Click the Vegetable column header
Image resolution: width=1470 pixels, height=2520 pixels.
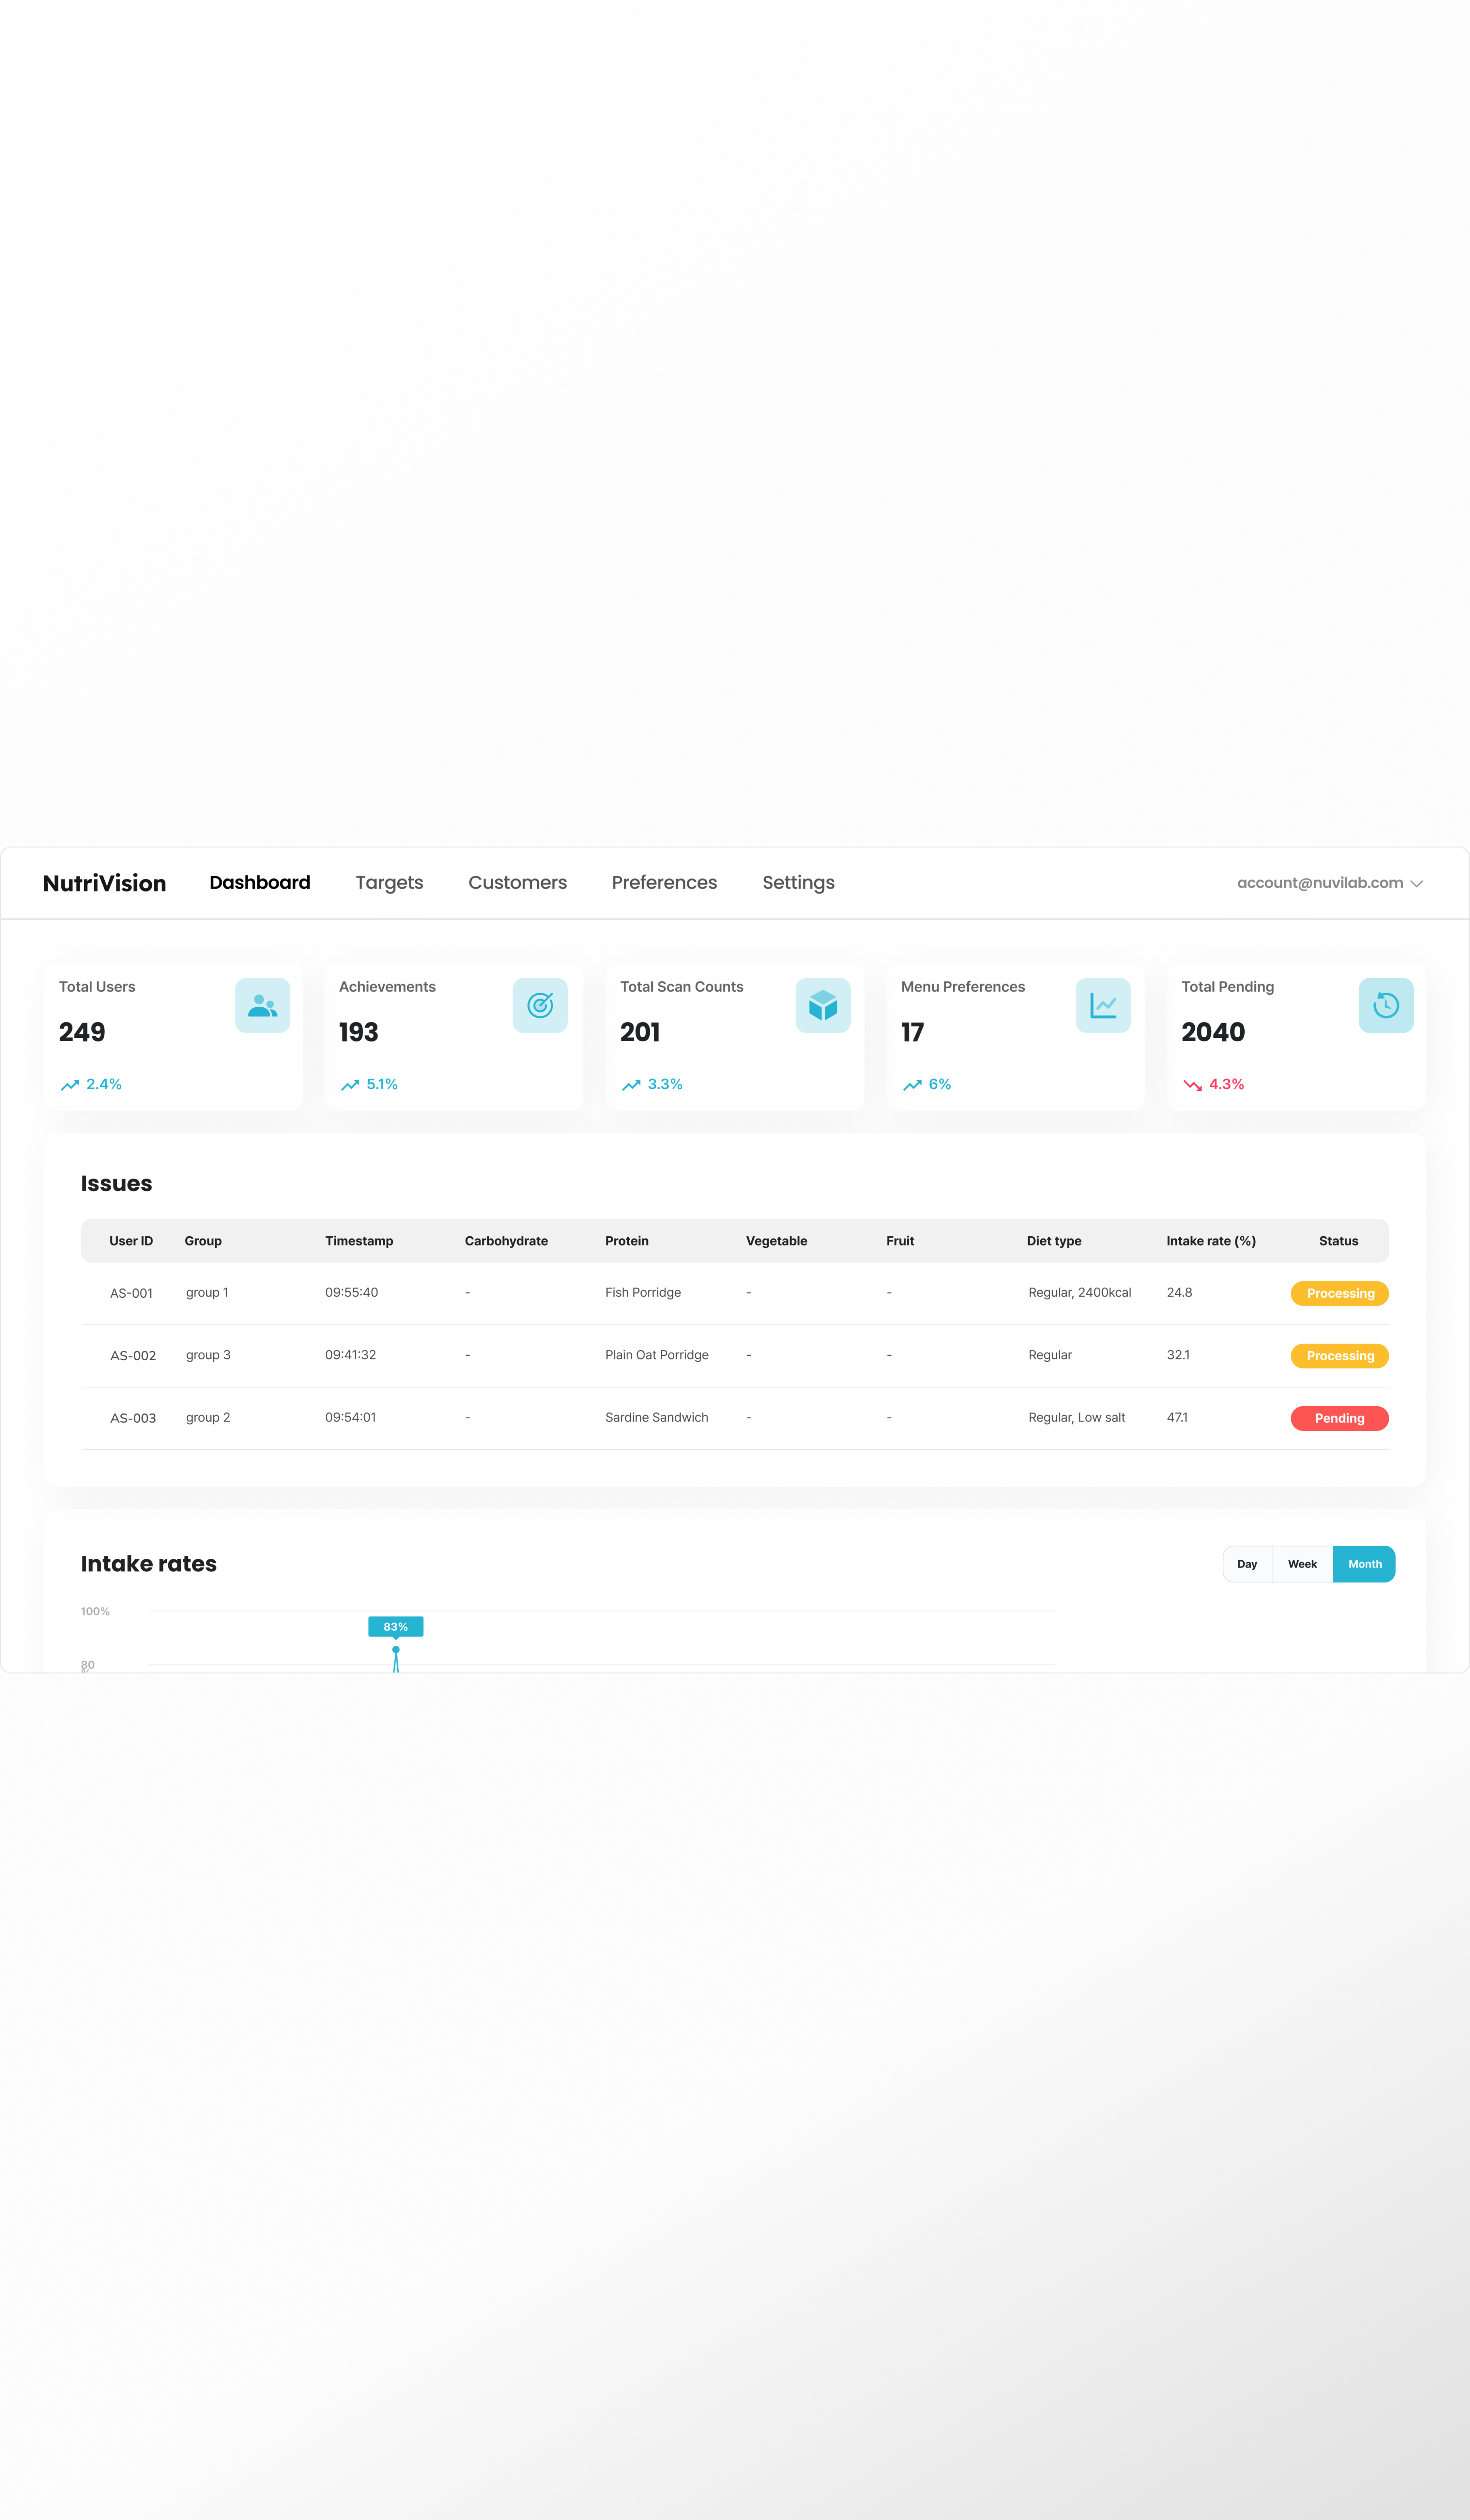(x=776, y=1241)
